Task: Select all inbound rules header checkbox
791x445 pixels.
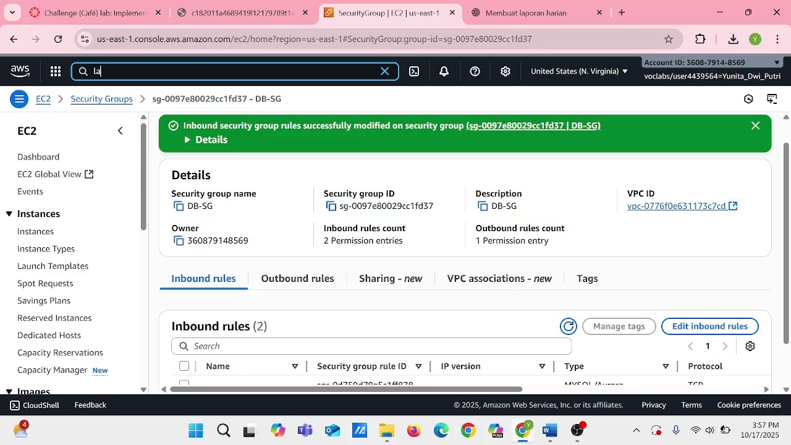Action: 184,366
